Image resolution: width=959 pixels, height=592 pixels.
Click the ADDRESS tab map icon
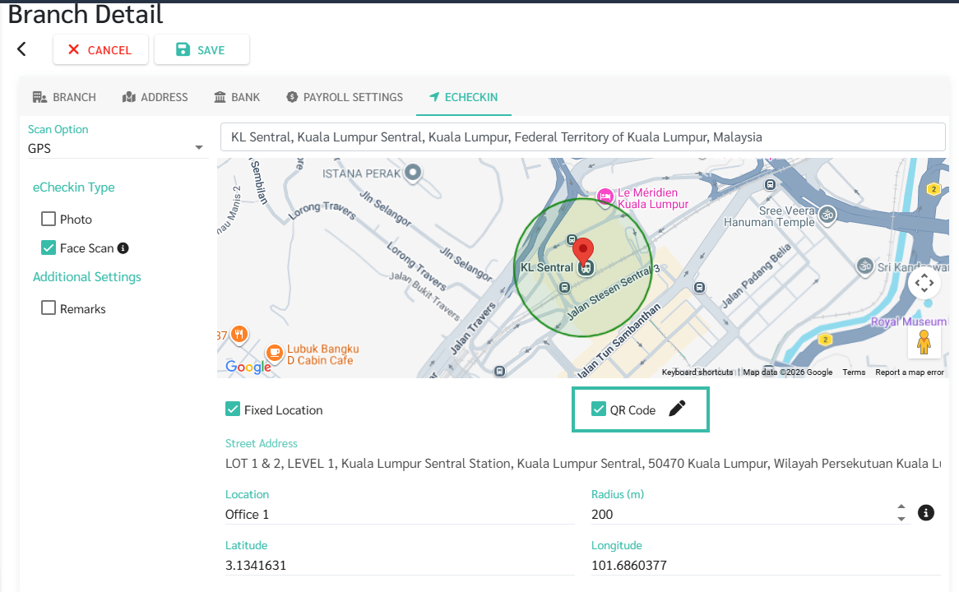(128, 97)
